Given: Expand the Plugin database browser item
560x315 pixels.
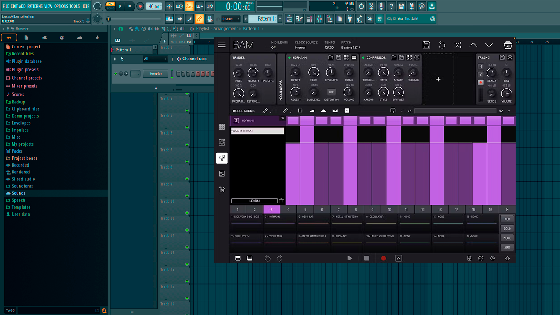Looking at the screenshot, I should click(x=27, y=62).
